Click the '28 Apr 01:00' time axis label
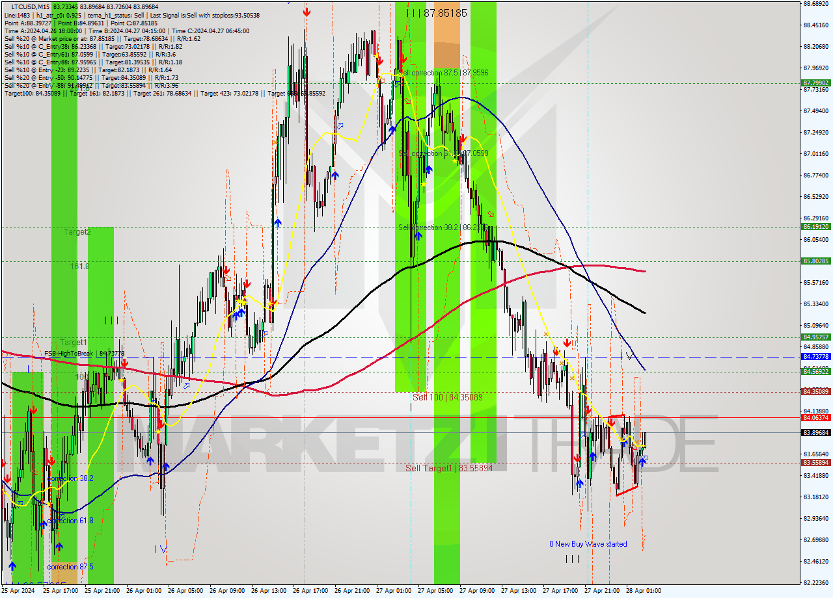This screenshot has height=598, width=833. pyautogui.click(x=644, y=591)
